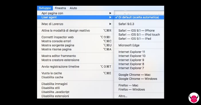
Task: Toggle Disabilita estensioni
Action: click(75, 96)
